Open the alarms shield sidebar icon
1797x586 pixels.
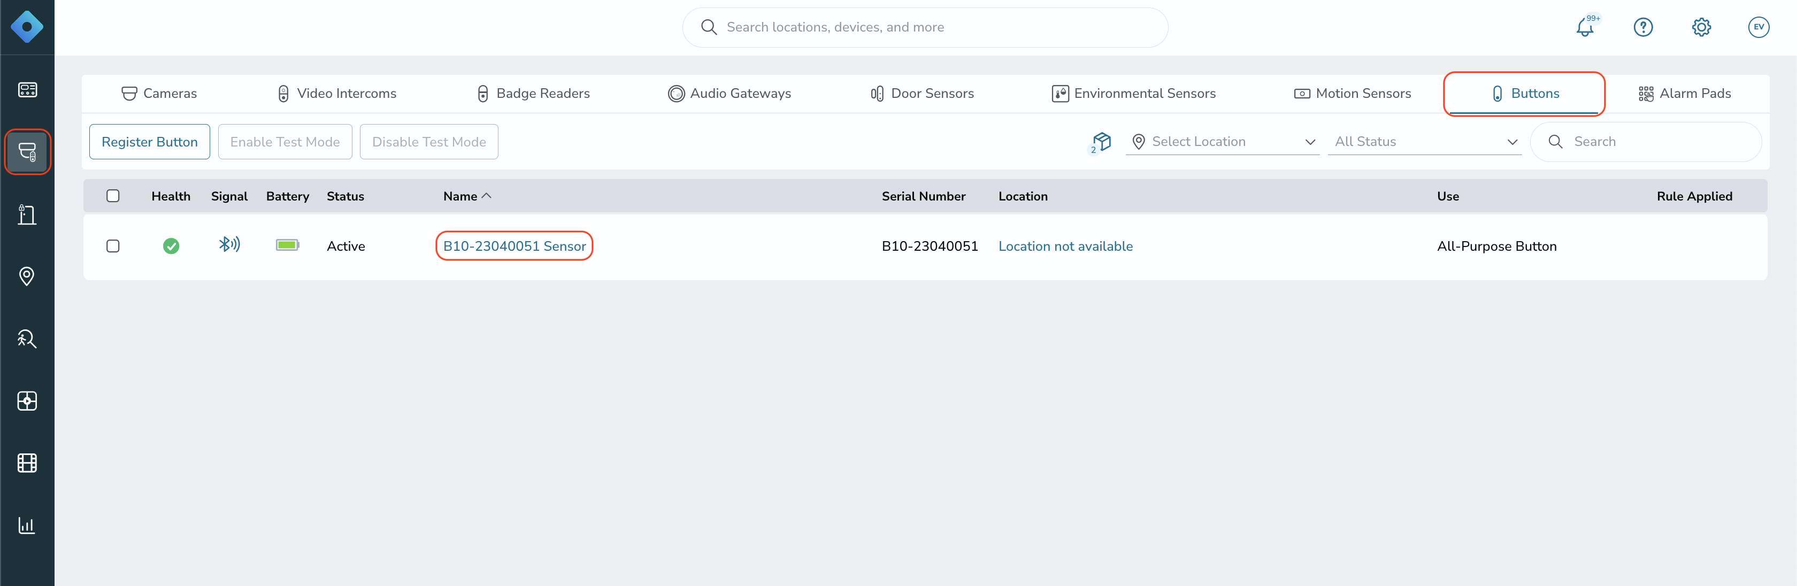pos(27,400)
